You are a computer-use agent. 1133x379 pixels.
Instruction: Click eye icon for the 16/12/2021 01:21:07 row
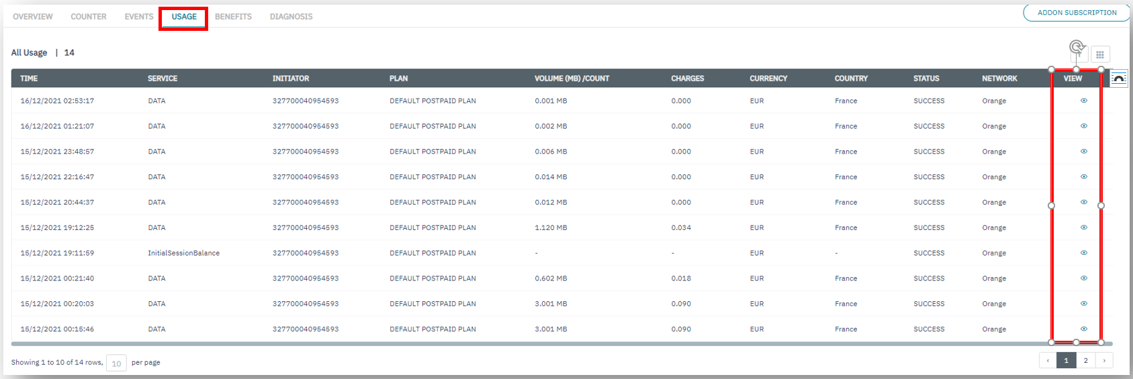click(1083, 126)
